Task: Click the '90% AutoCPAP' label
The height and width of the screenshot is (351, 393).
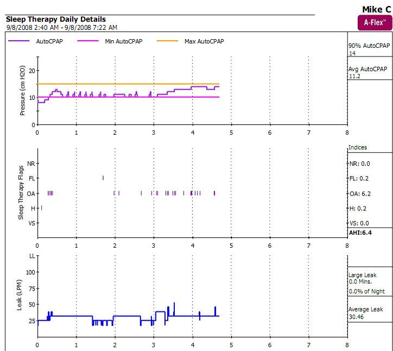Action: [369, 46]
